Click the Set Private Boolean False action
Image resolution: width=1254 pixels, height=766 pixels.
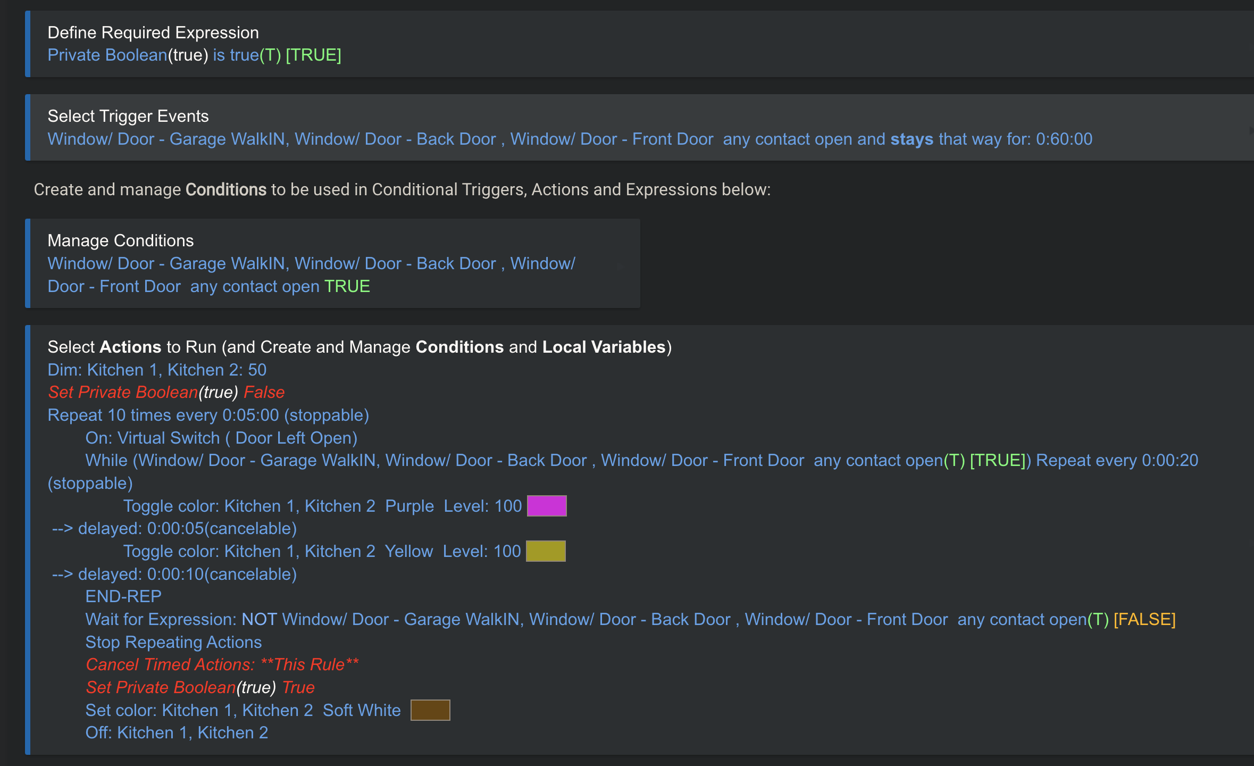[x=166, y=393]
